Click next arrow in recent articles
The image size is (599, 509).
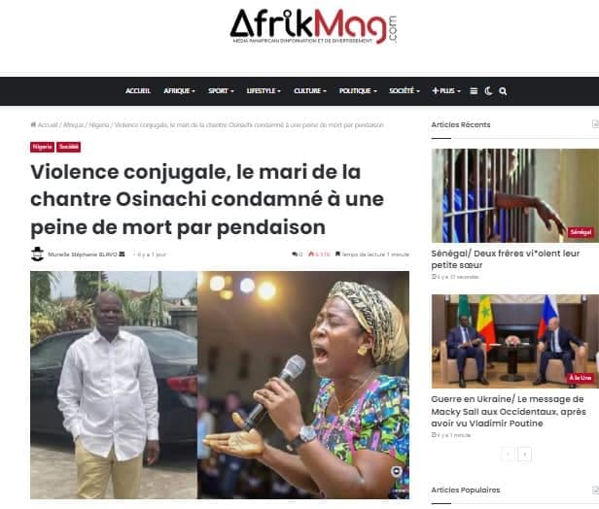coord(525,454)
